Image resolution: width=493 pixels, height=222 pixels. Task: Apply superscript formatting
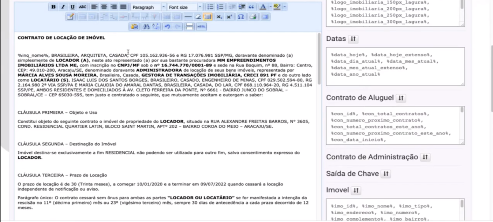click(x=229, y=17)
